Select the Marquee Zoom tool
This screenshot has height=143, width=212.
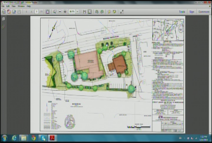point(55,12)
